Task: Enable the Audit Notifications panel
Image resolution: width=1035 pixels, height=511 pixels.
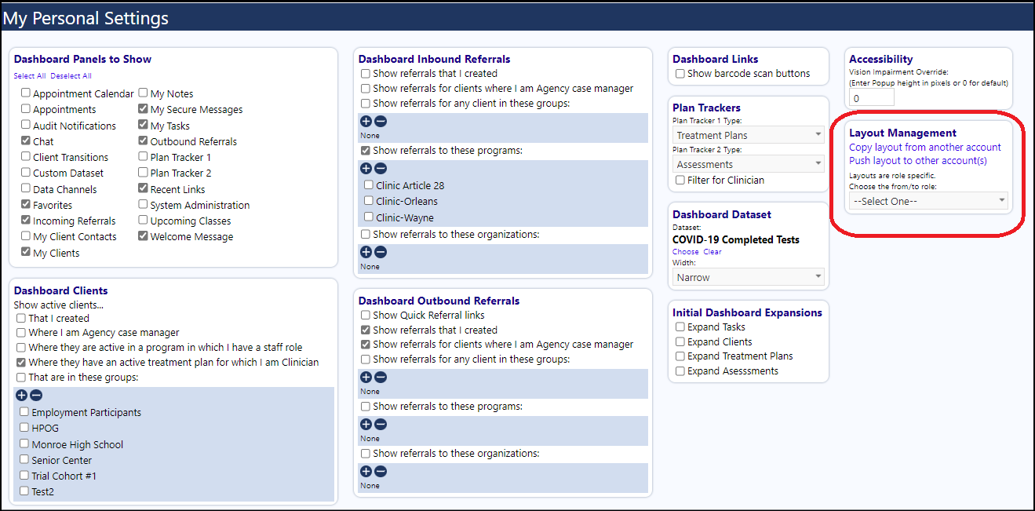Action: [26, 126]
